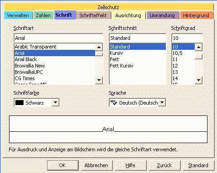217x173 pixels.
Task: Click the Arial font preview area
Action: tap(108, 130)
